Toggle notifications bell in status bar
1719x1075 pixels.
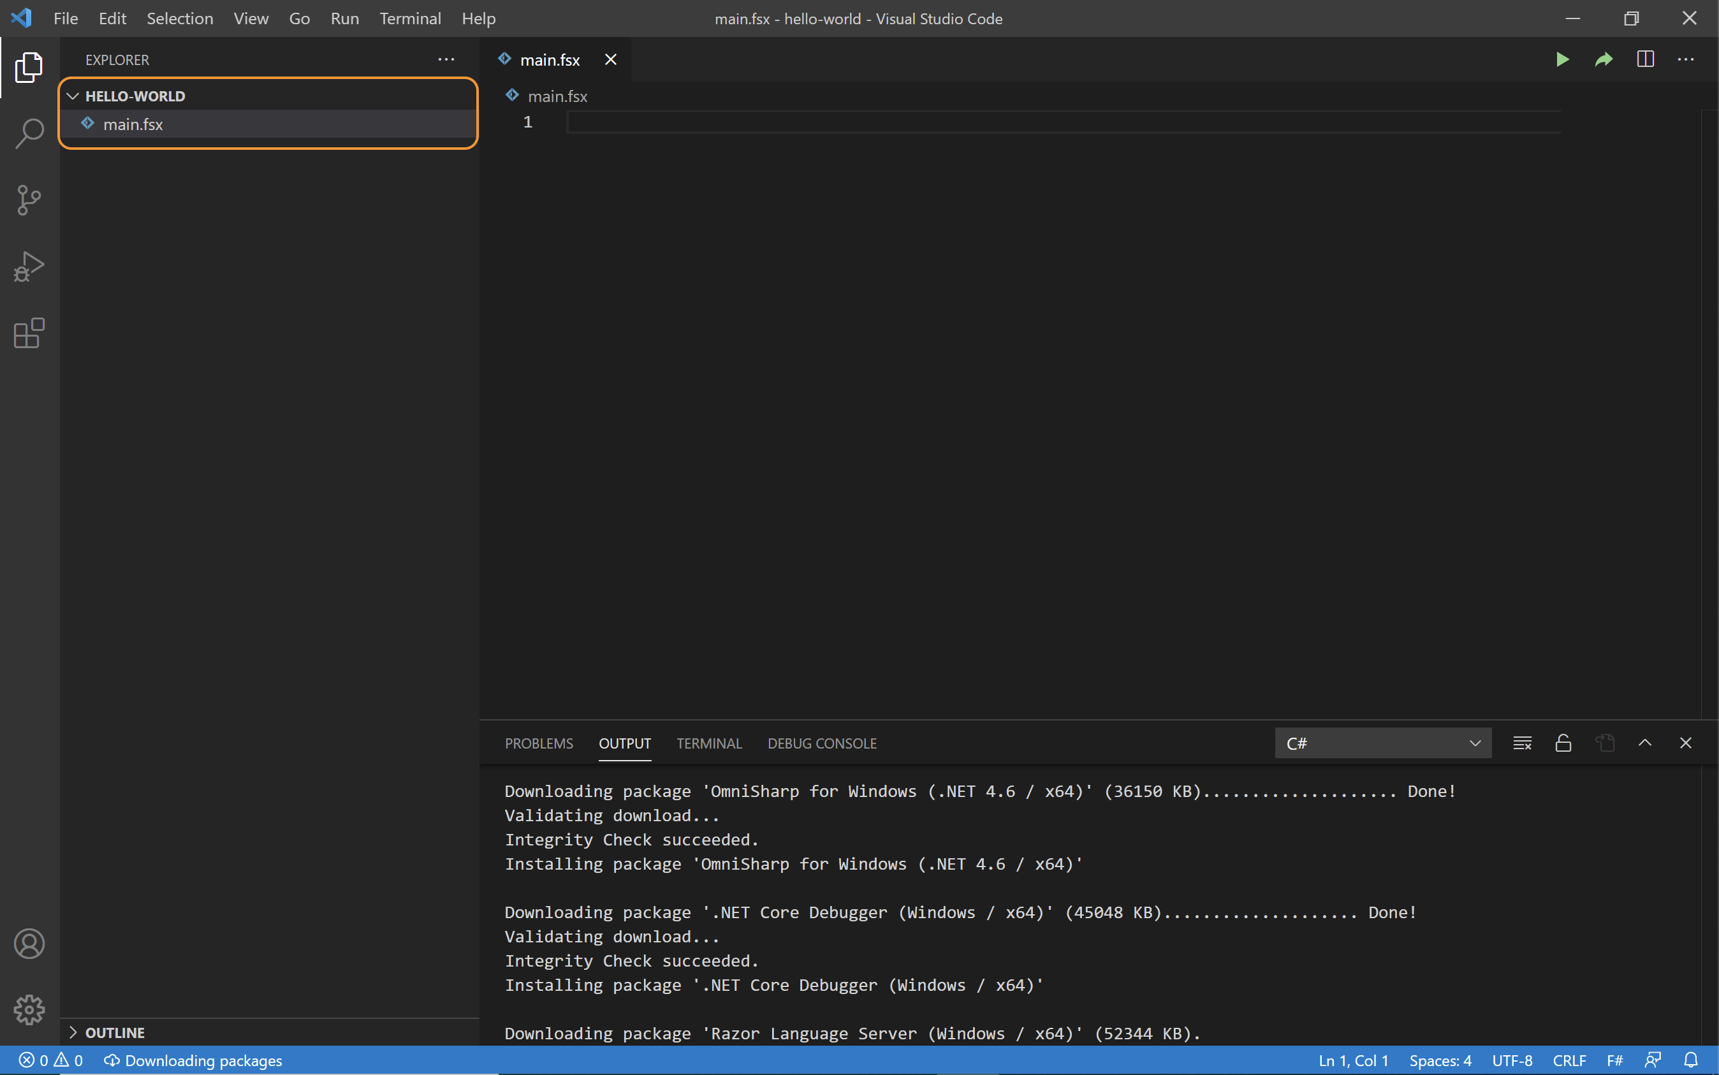pos(1690,1060)
